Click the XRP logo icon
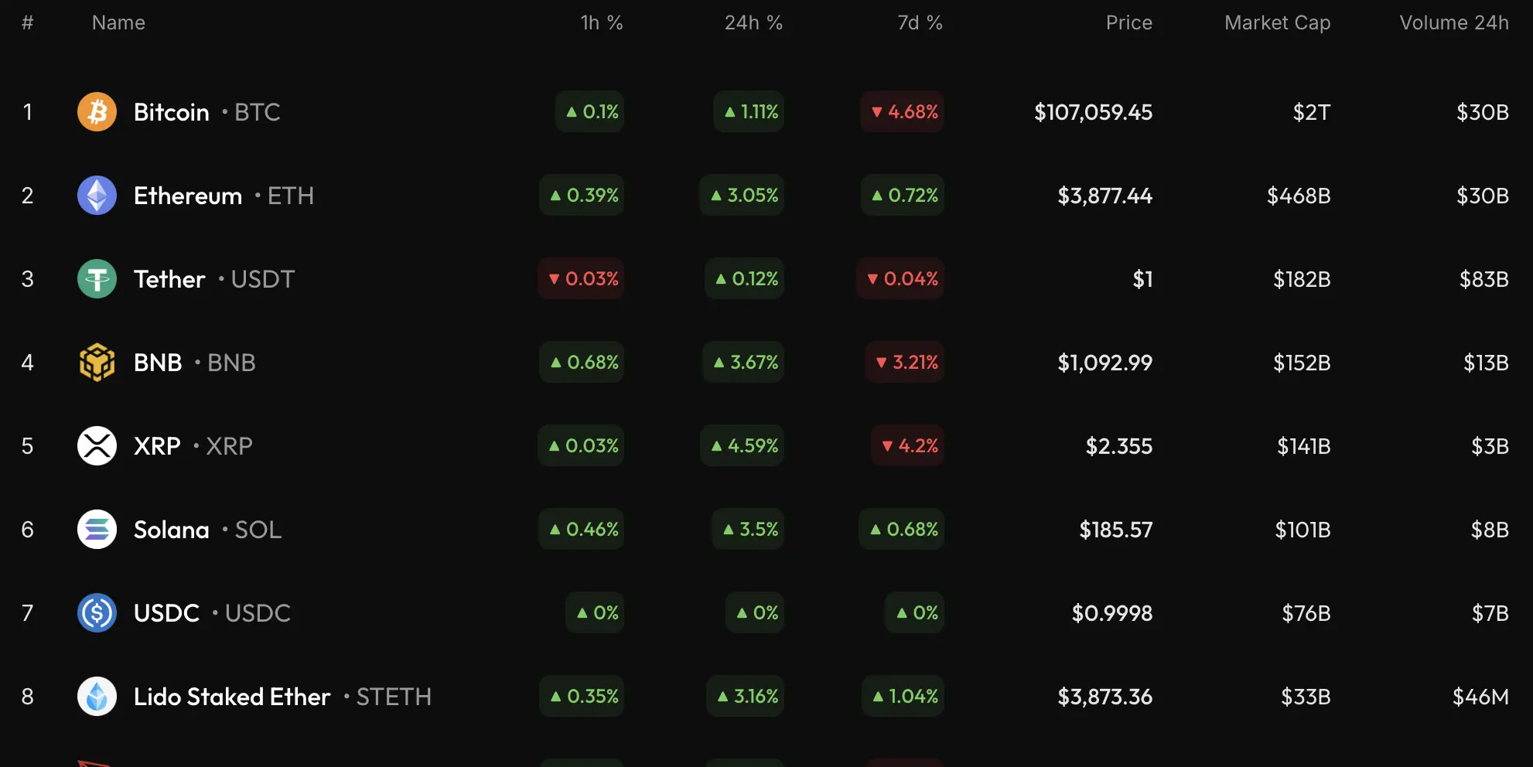 pyautogui.click(x=97, y=446)
